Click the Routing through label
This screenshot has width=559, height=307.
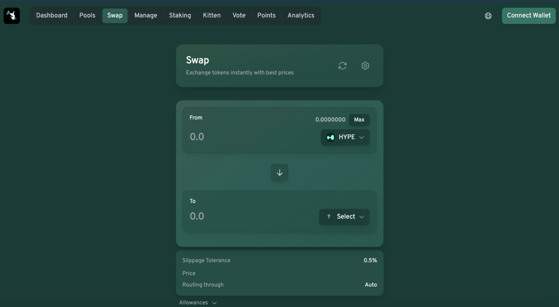click(203, 285)
